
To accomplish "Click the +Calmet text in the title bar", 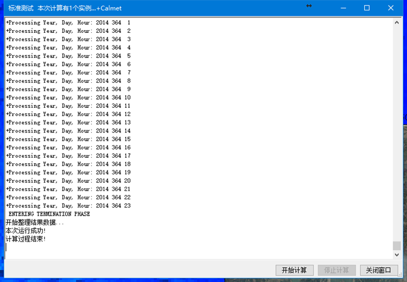I will [x=109, y=8].
